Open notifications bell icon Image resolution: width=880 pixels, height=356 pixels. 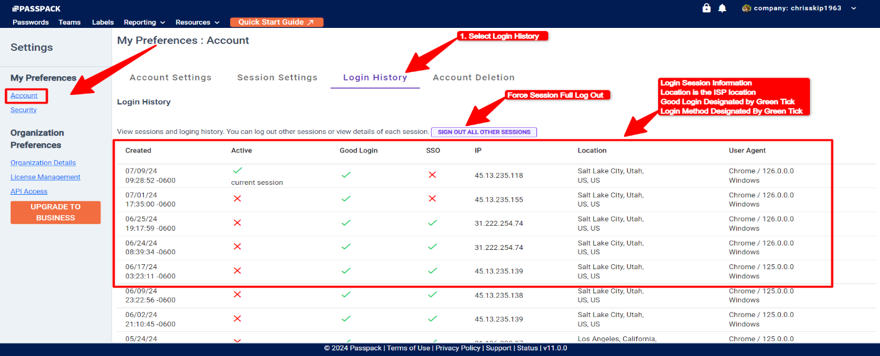coord(722,8)
